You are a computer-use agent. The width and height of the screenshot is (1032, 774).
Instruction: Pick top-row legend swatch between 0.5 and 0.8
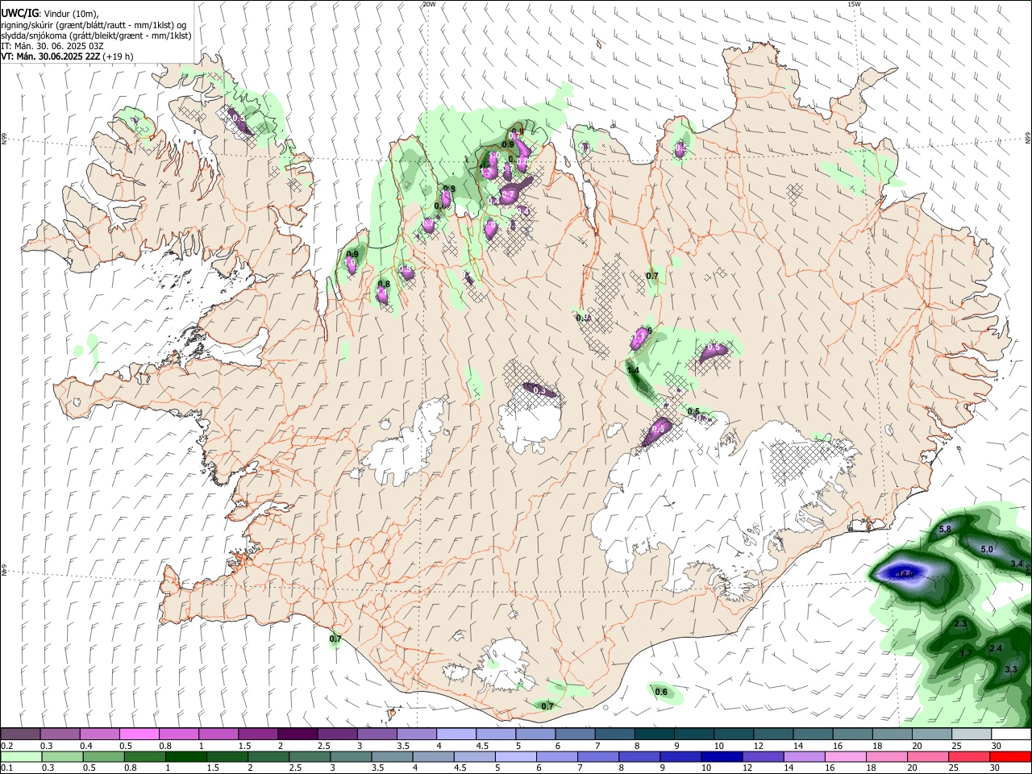click(139, 734)
